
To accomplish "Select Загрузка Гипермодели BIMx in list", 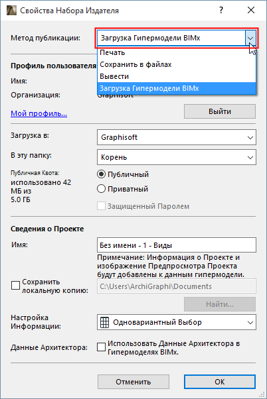I will click(177, 89).
